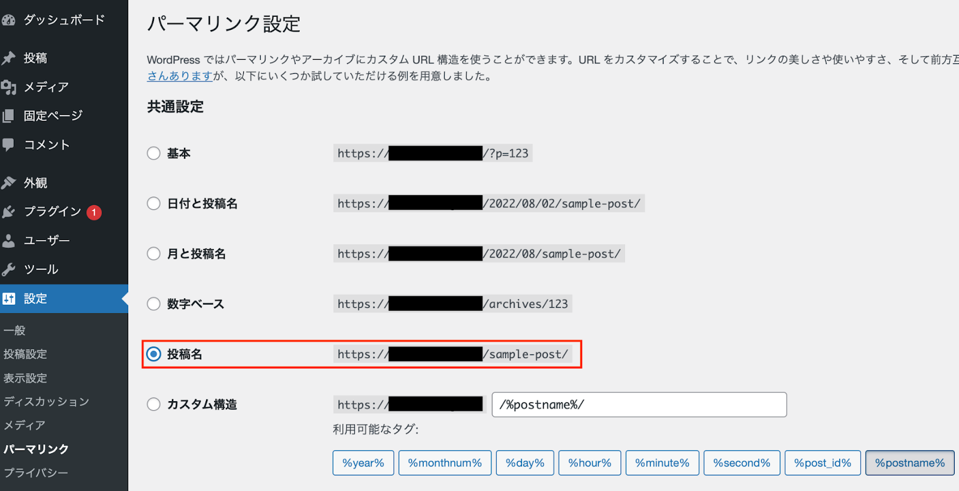Select the 月と投稿名 radio button

153,254
